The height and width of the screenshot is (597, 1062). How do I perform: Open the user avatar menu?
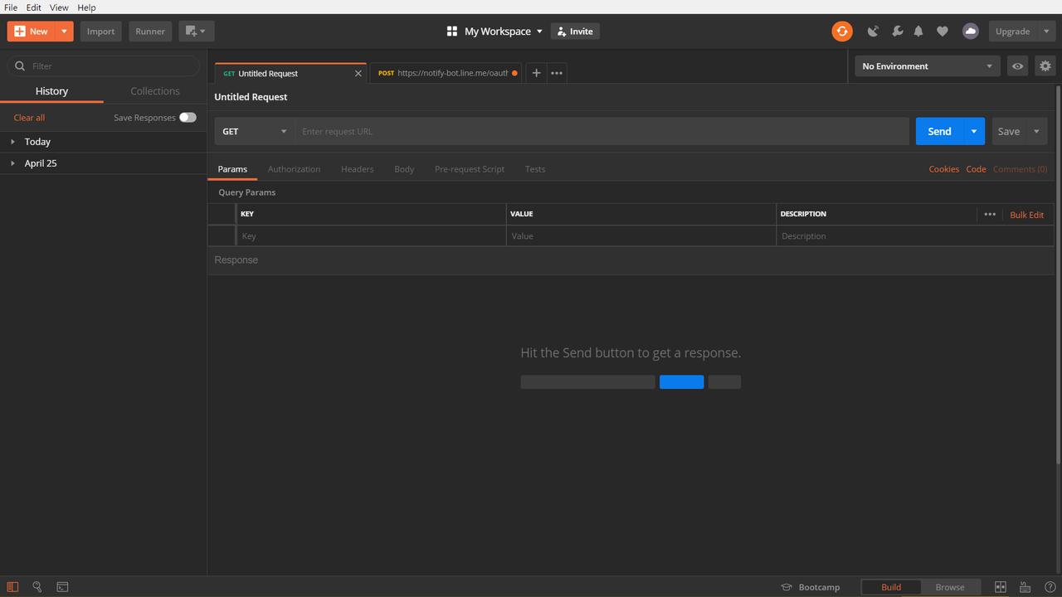[x=970, y=32]
